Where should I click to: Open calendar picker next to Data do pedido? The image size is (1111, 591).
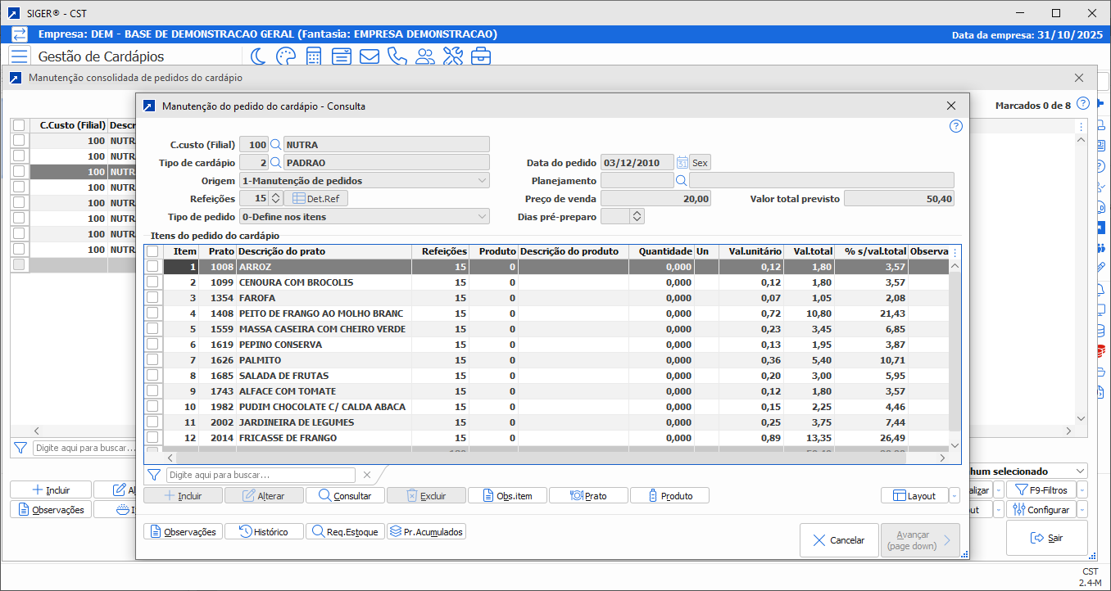(682, 162)
